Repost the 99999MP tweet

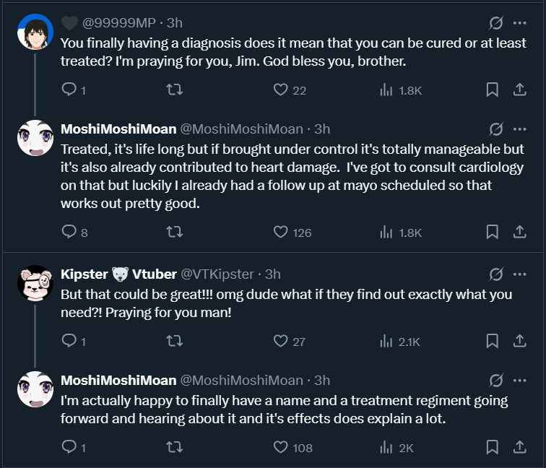pyautogui.click(x=174, y=90)
